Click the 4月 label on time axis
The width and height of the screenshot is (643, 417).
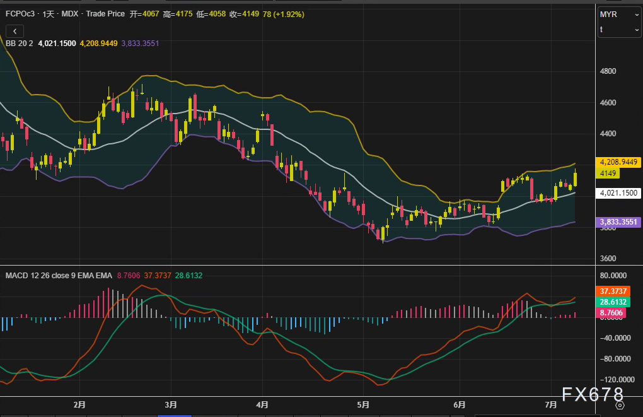tap(263, 404)
